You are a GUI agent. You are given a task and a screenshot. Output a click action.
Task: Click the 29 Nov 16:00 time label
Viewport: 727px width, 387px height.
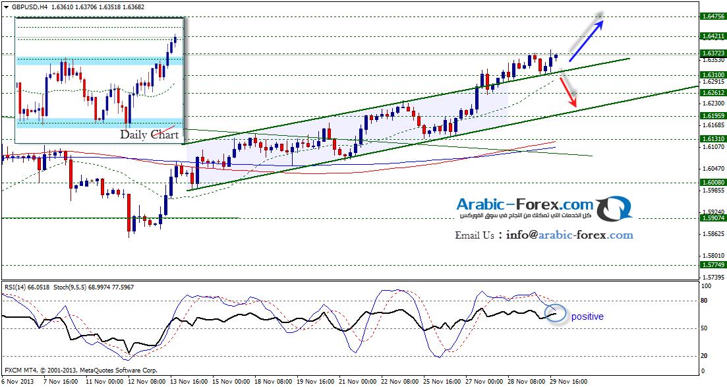(568, 382)
